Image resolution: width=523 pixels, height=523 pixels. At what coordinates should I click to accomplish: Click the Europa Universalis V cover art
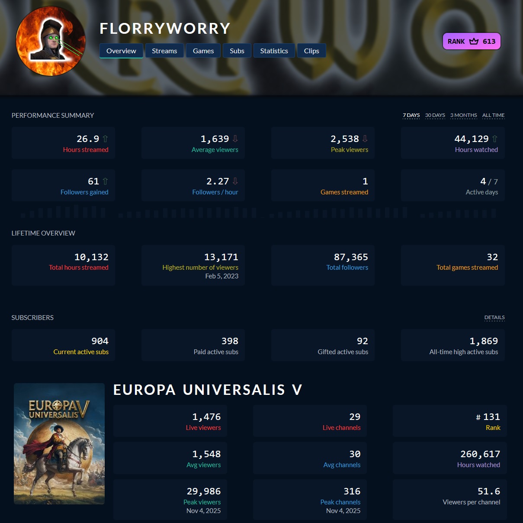59,444
